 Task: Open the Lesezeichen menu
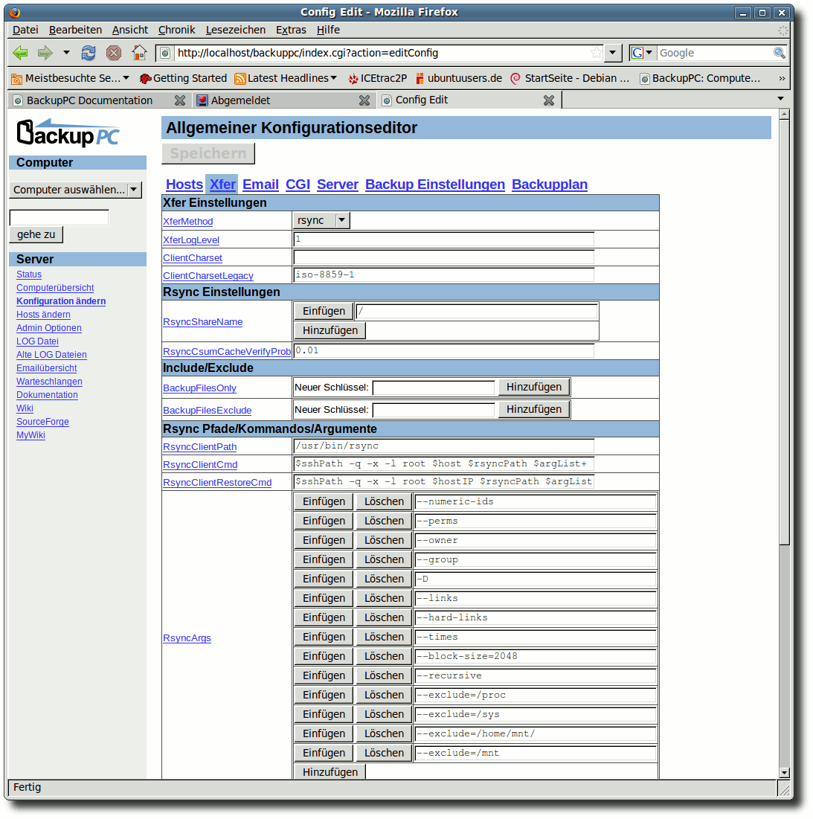point(236,30)
